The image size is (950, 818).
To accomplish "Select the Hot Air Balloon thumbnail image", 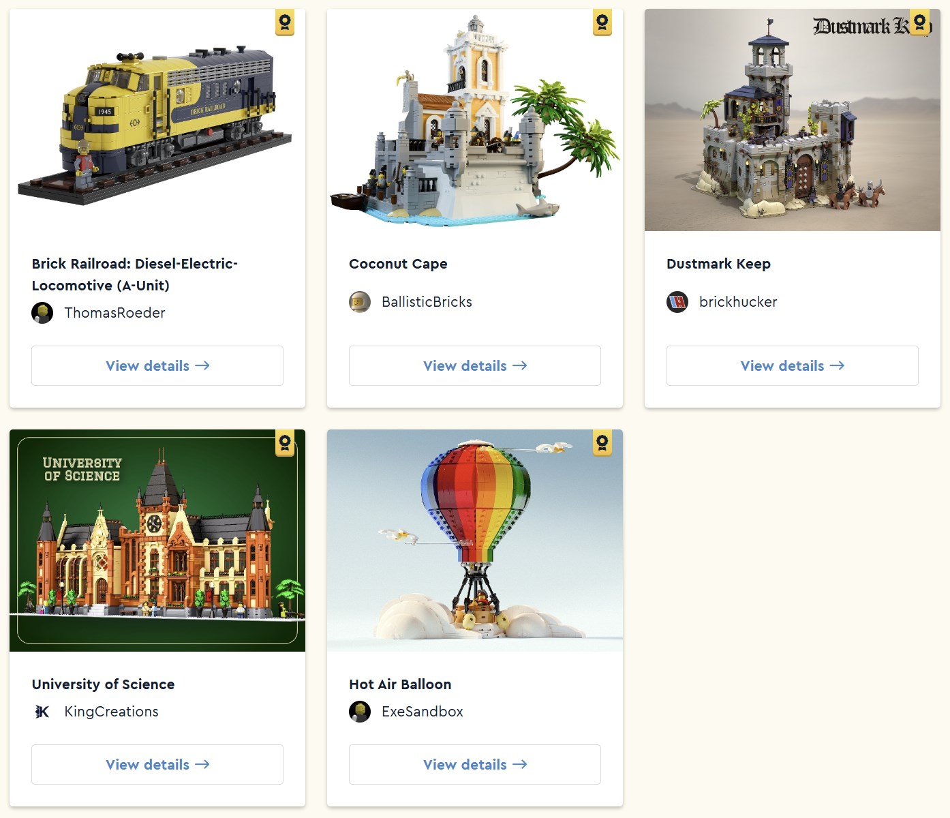I will [475, 541].
